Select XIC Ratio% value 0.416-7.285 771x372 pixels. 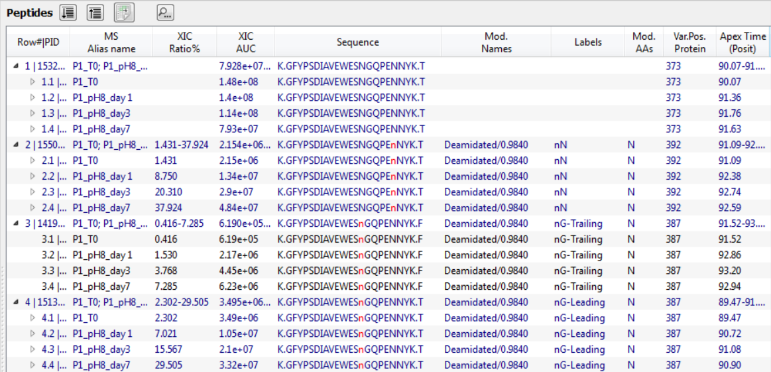[179, 223]
